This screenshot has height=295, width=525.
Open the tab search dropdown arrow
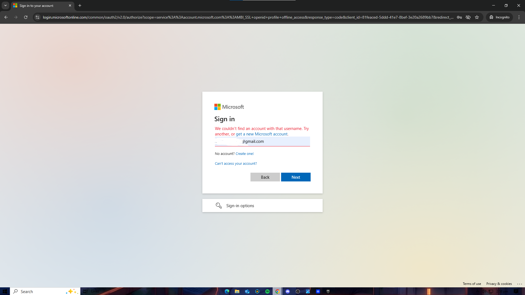coord(5,5)
